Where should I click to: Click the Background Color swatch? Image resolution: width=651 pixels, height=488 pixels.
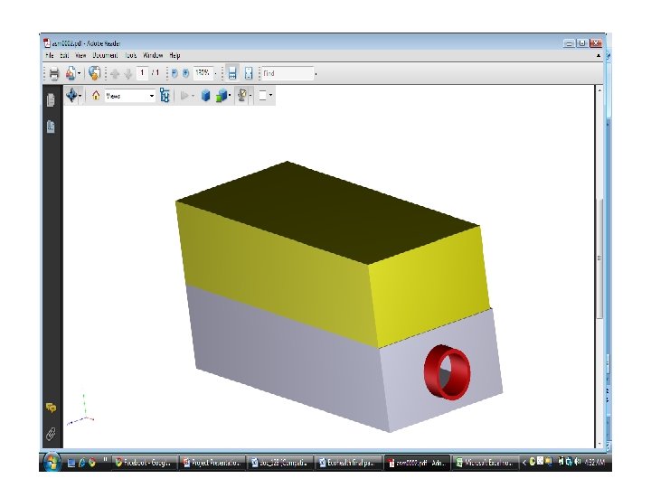coord(262,96)
